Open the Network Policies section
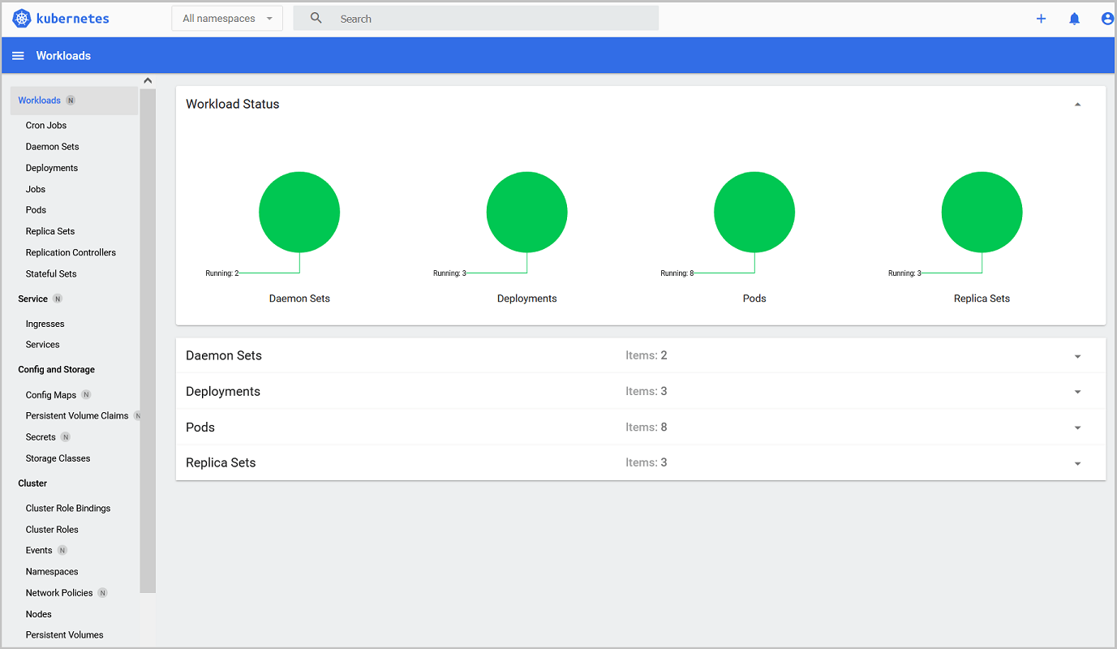This screenshot has height=649, width=1117. [59, 592]
